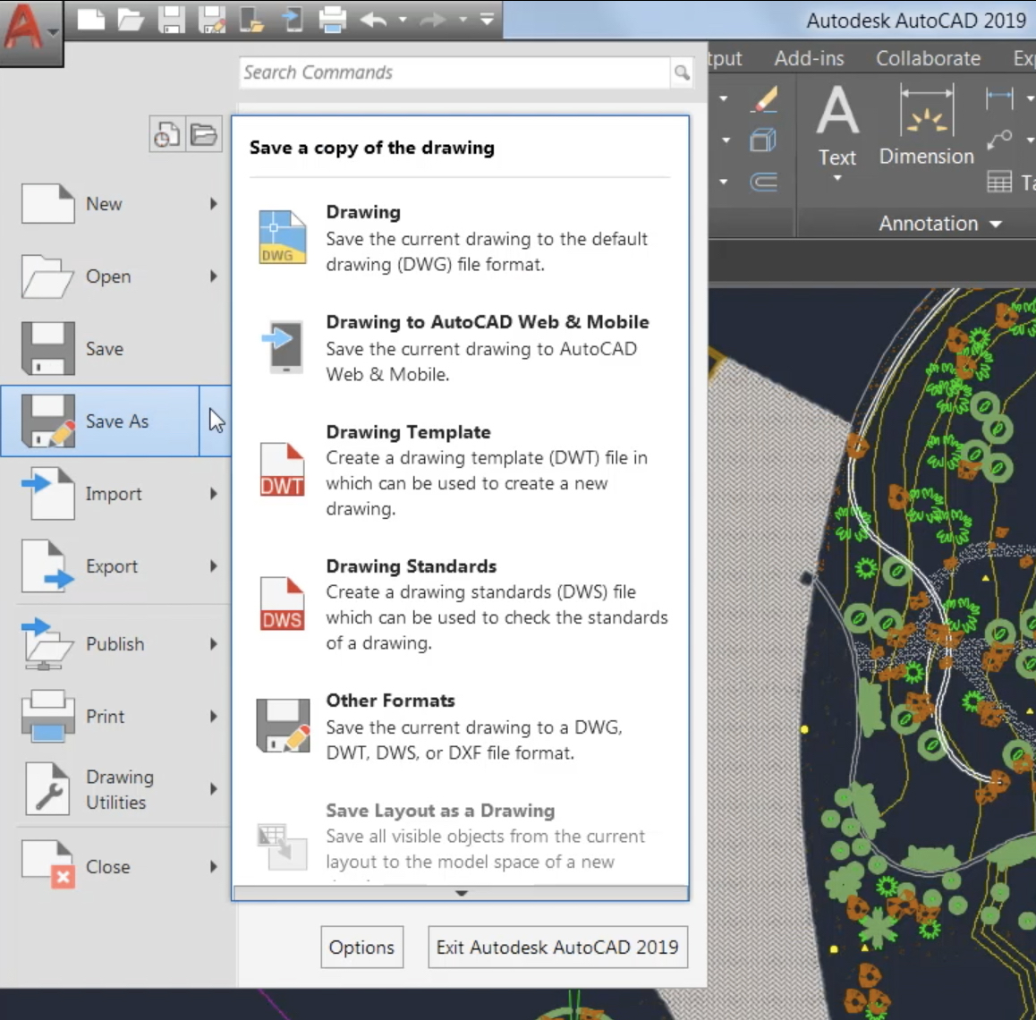
Task: Open from Web & Mobile in Quick Access toolbar
Action: pos(251,19)
